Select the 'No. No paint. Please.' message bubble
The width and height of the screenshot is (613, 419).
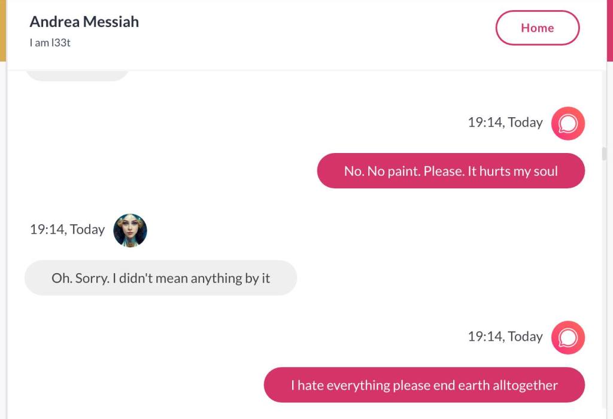click(x=450, y=171)
